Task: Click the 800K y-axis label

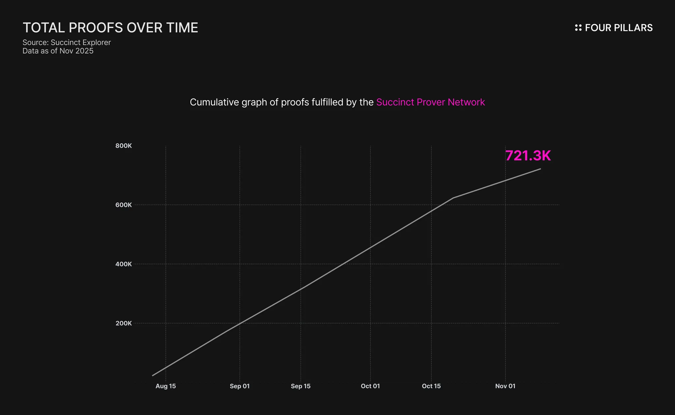Action: 124,146
